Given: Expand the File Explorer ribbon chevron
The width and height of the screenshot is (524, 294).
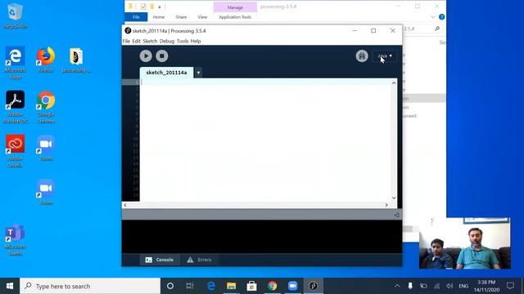Looking at the screenshot, I should [433, 17].
